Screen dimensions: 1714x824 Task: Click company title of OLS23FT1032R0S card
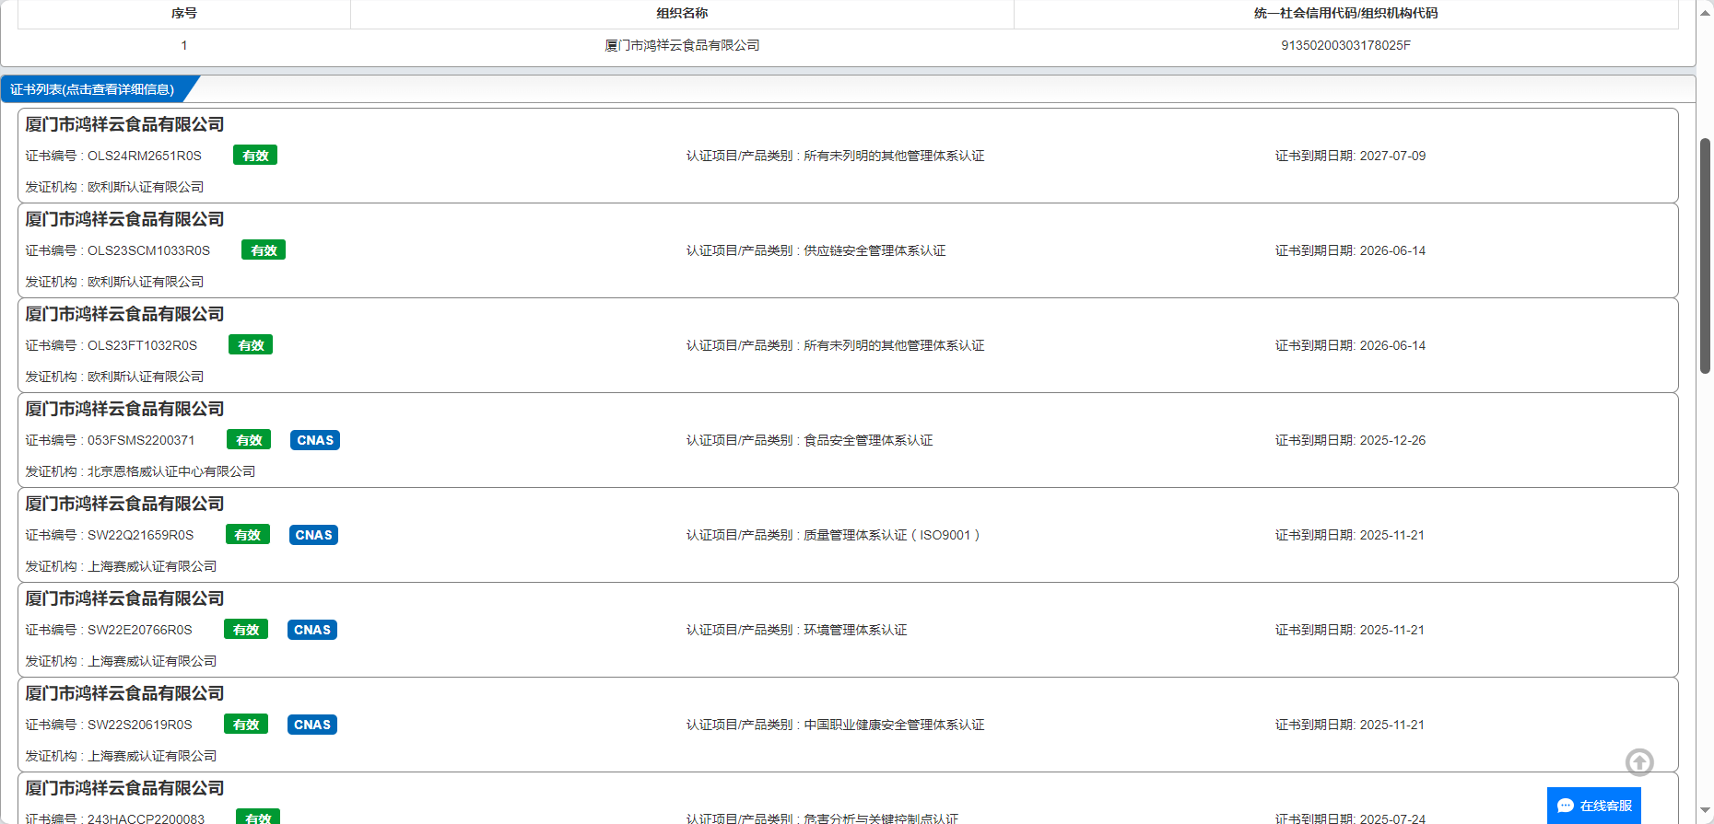pos(124,314)
